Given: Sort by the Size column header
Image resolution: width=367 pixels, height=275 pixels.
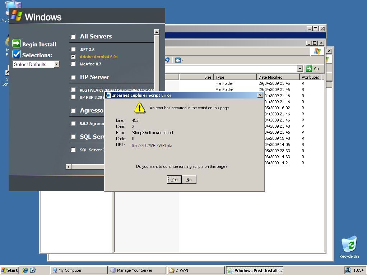Looking at the screenshot, I should click(x=196, y=77).
